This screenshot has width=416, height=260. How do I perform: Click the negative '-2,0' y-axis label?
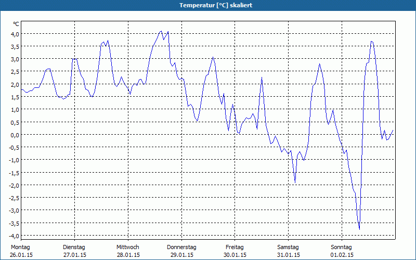(x=14, y=185)
